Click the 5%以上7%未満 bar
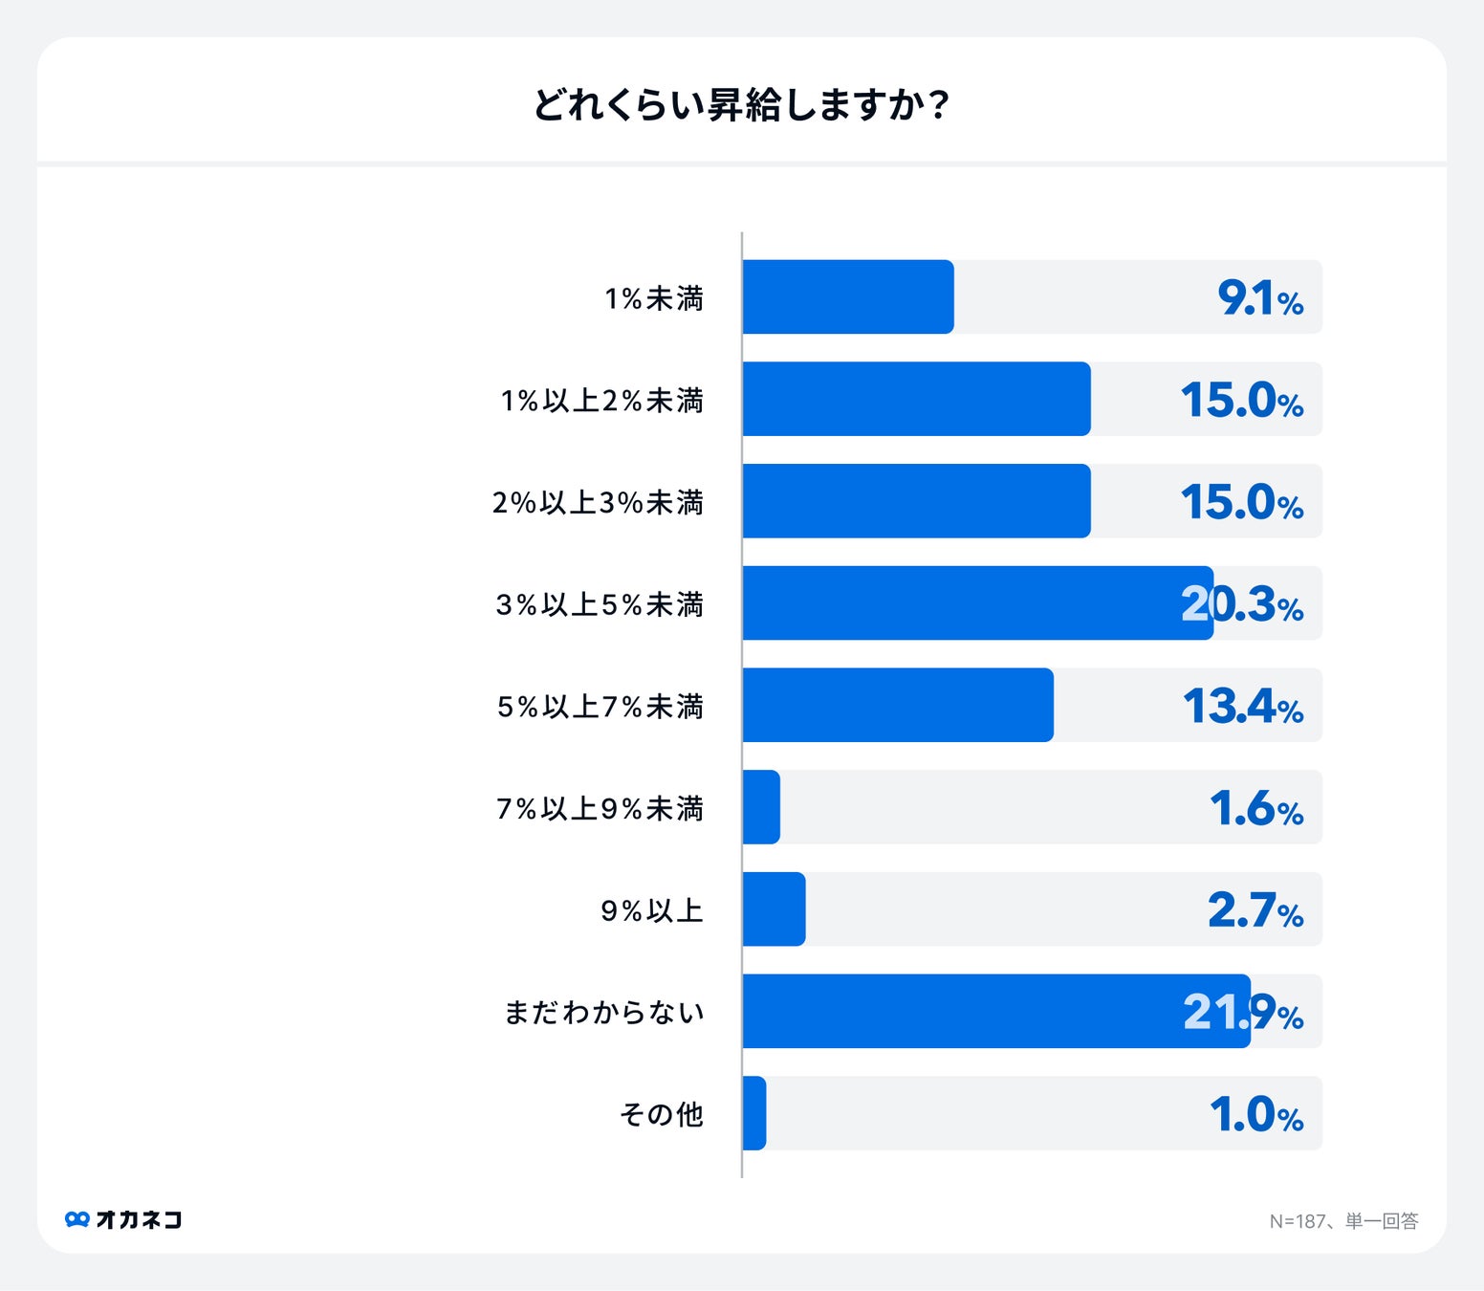Viewport: 1484px width, 1291px height. (x=898, y=705)
